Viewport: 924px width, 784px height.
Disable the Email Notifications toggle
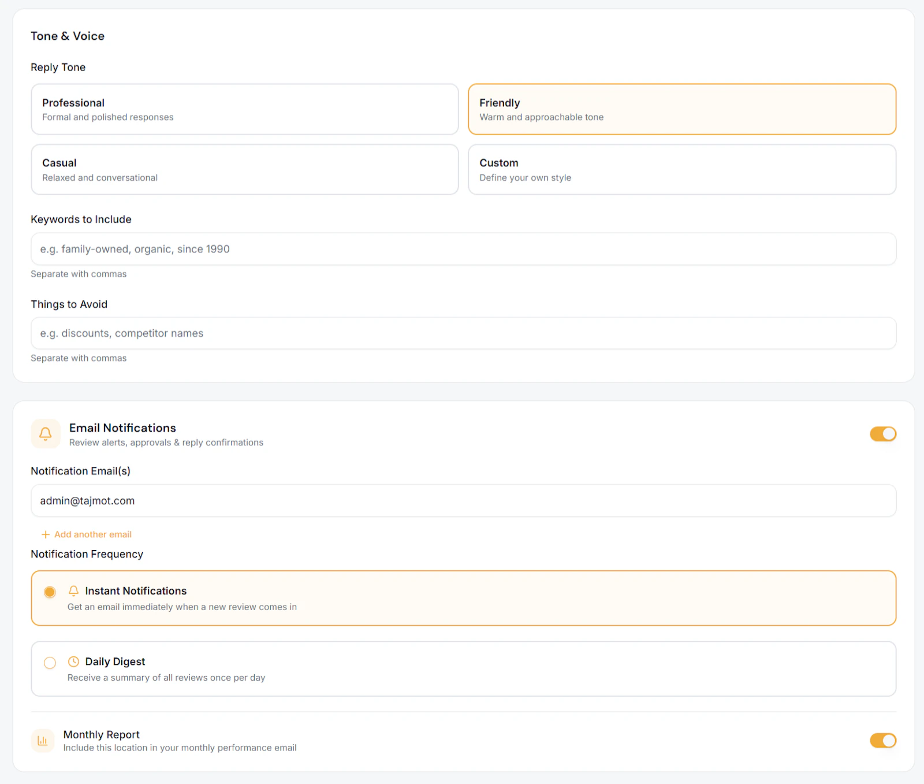click(x=882, y=434)
